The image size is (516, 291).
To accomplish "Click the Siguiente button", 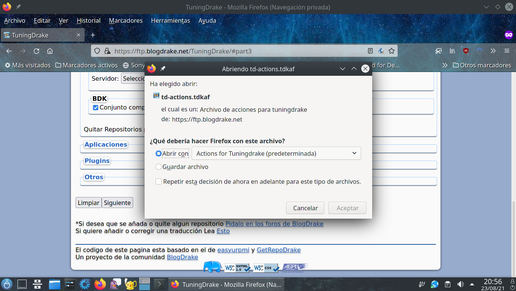I will tap(117, 203).
